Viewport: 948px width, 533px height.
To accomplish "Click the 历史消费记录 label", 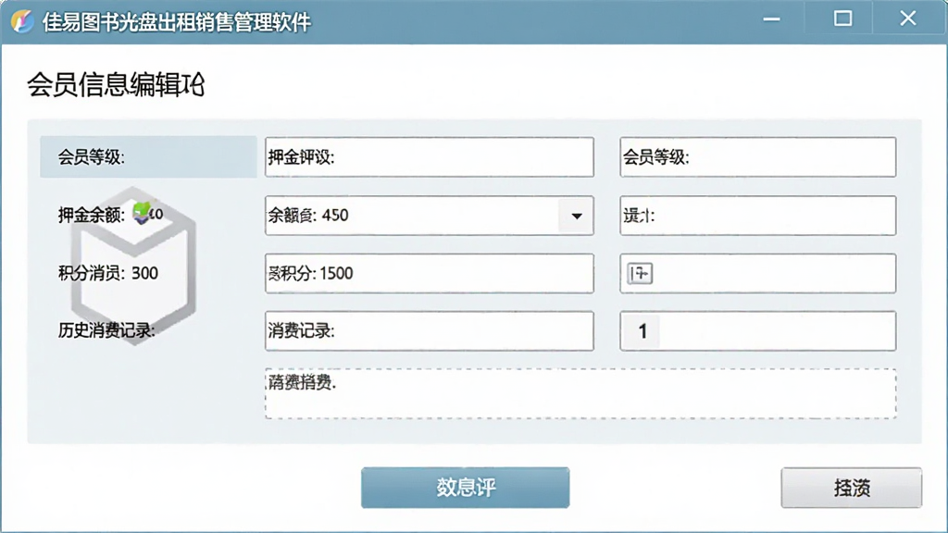I will pyautogui.click(x=106, y=330).
